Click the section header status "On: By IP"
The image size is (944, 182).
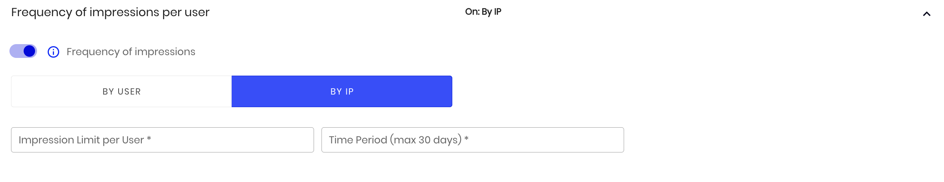(x=483, y=12)
